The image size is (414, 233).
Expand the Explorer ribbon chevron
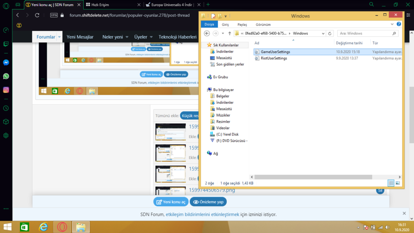392,24
